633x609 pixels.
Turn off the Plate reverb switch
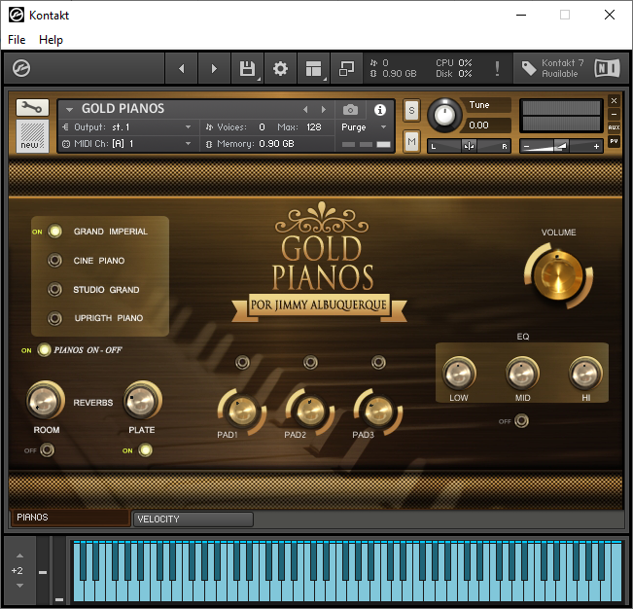pos(145,449)
